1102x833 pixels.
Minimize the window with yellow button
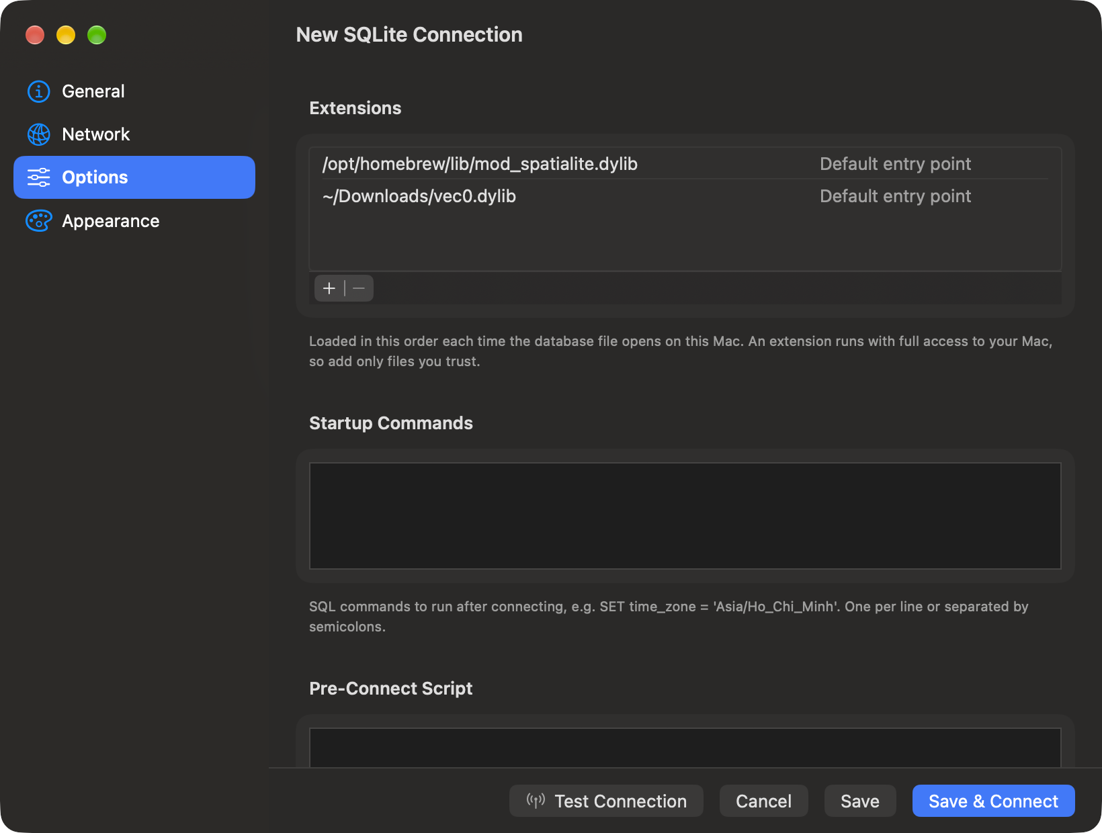(66, 35)
